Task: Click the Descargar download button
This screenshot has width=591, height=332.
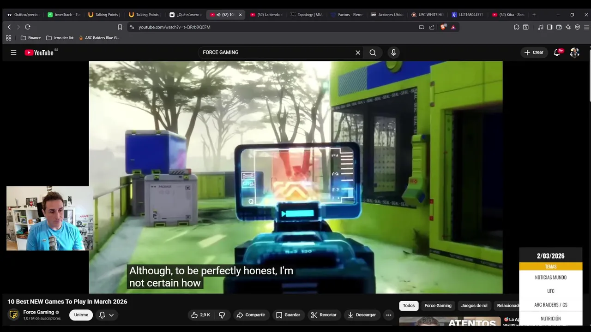Action: [x=362, y=315]
